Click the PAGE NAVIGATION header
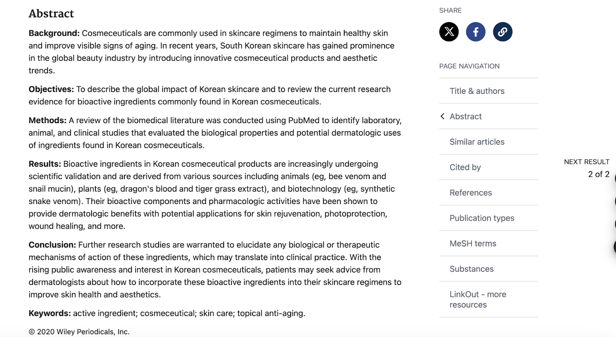Viewport: 616px width, 337px height. tap(469, 66)
